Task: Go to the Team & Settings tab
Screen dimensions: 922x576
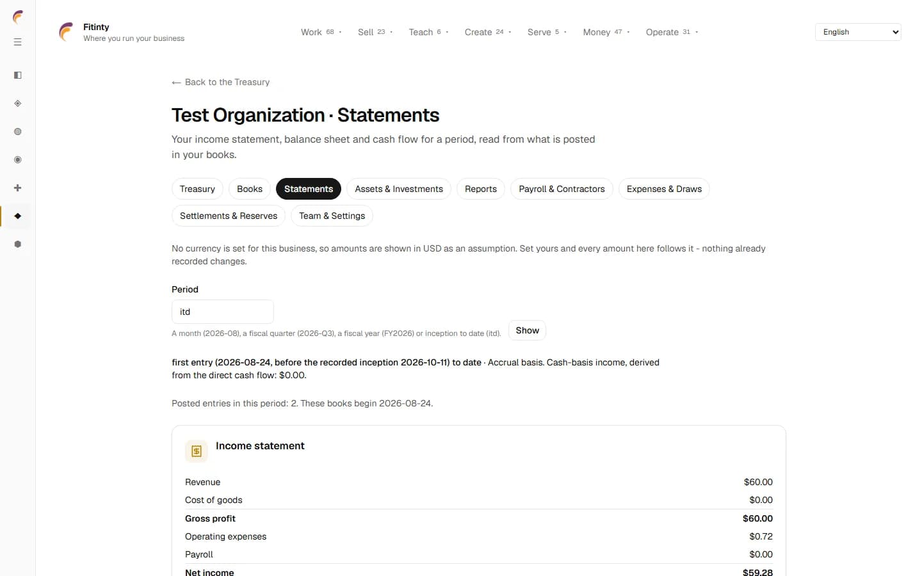Action: (332, 216)
